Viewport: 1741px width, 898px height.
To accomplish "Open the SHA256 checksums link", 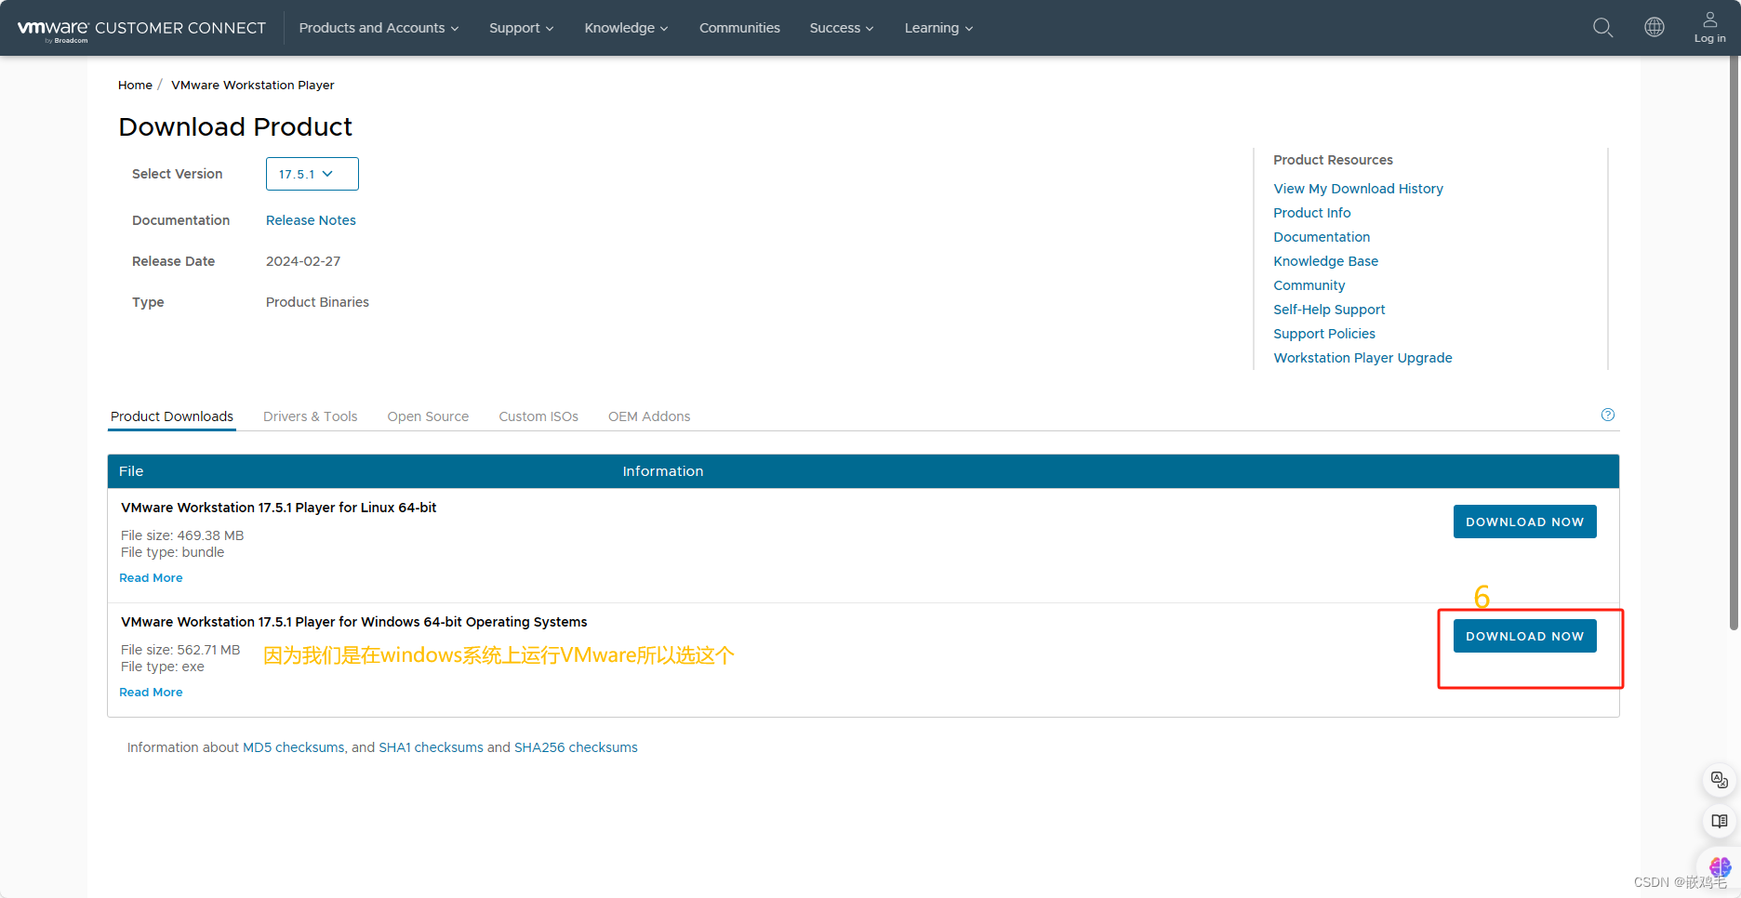I will pos(576,747).
